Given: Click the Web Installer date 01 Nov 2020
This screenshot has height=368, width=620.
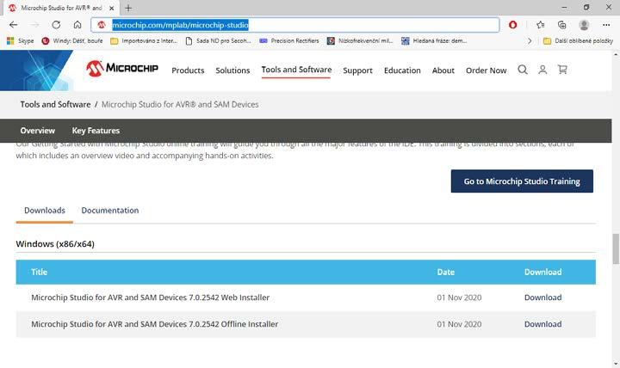Looking at the screenshot, I should [x=459, y=297].
